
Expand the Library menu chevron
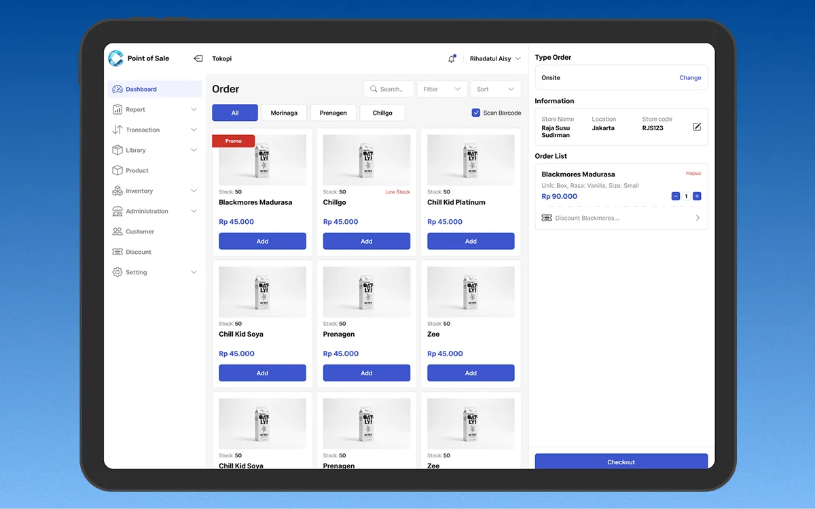tap(194, 150)
